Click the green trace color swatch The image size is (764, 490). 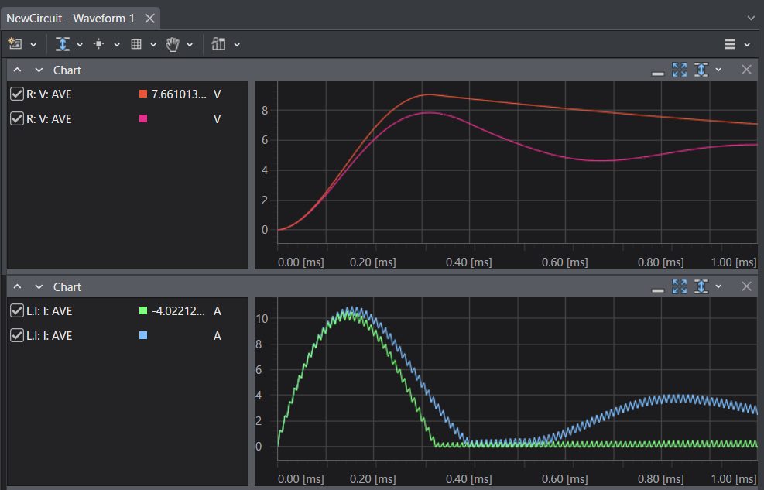tap(143, 310)
